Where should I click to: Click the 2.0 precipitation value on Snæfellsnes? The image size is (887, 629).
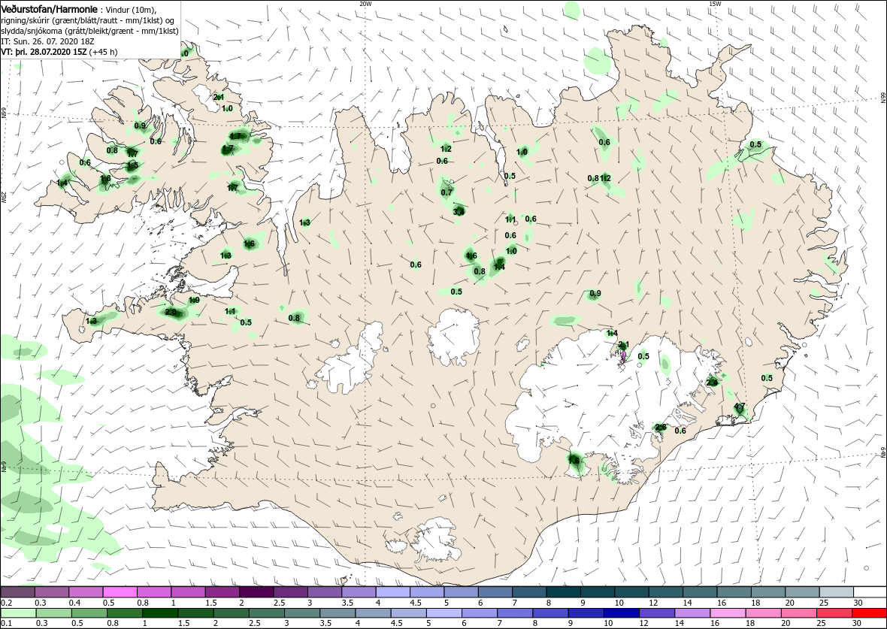171,312
